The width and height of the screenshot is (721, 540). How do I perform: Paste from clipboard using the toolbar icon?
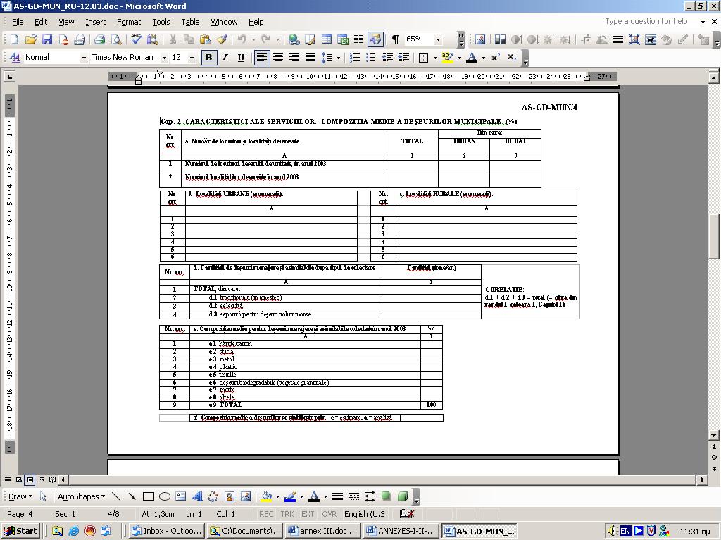click(205, 39)
